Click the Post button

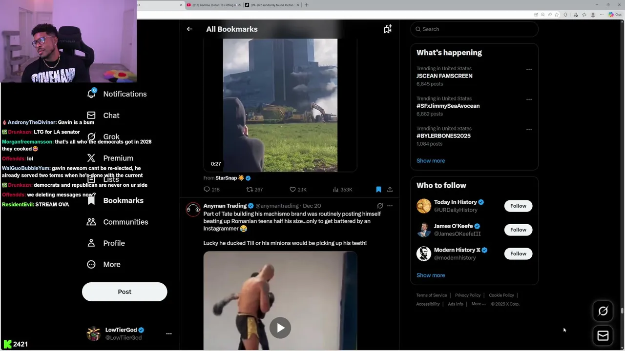(x=125, y=292)
